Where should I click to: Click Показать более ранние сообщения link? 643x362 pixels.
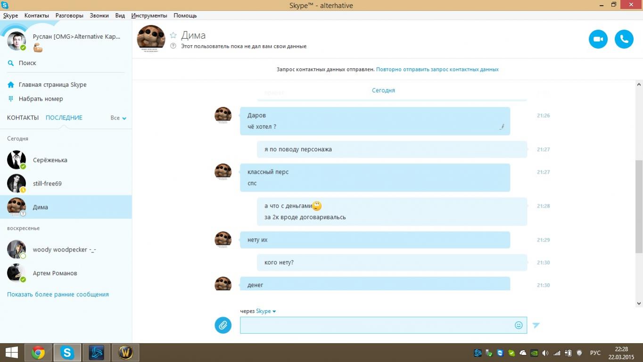click(x=58, y=294)
